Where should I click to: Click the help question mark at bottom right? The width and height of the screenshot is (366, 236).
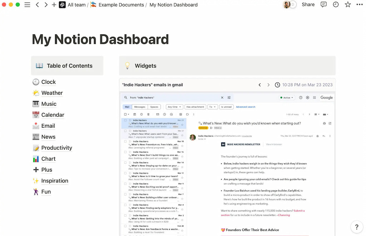click(x=356, y=227)
